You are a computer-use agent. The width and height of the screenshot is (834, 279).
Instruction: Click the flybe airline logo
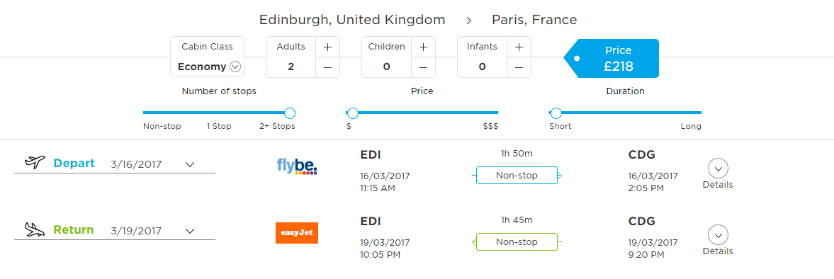(297, 167)
